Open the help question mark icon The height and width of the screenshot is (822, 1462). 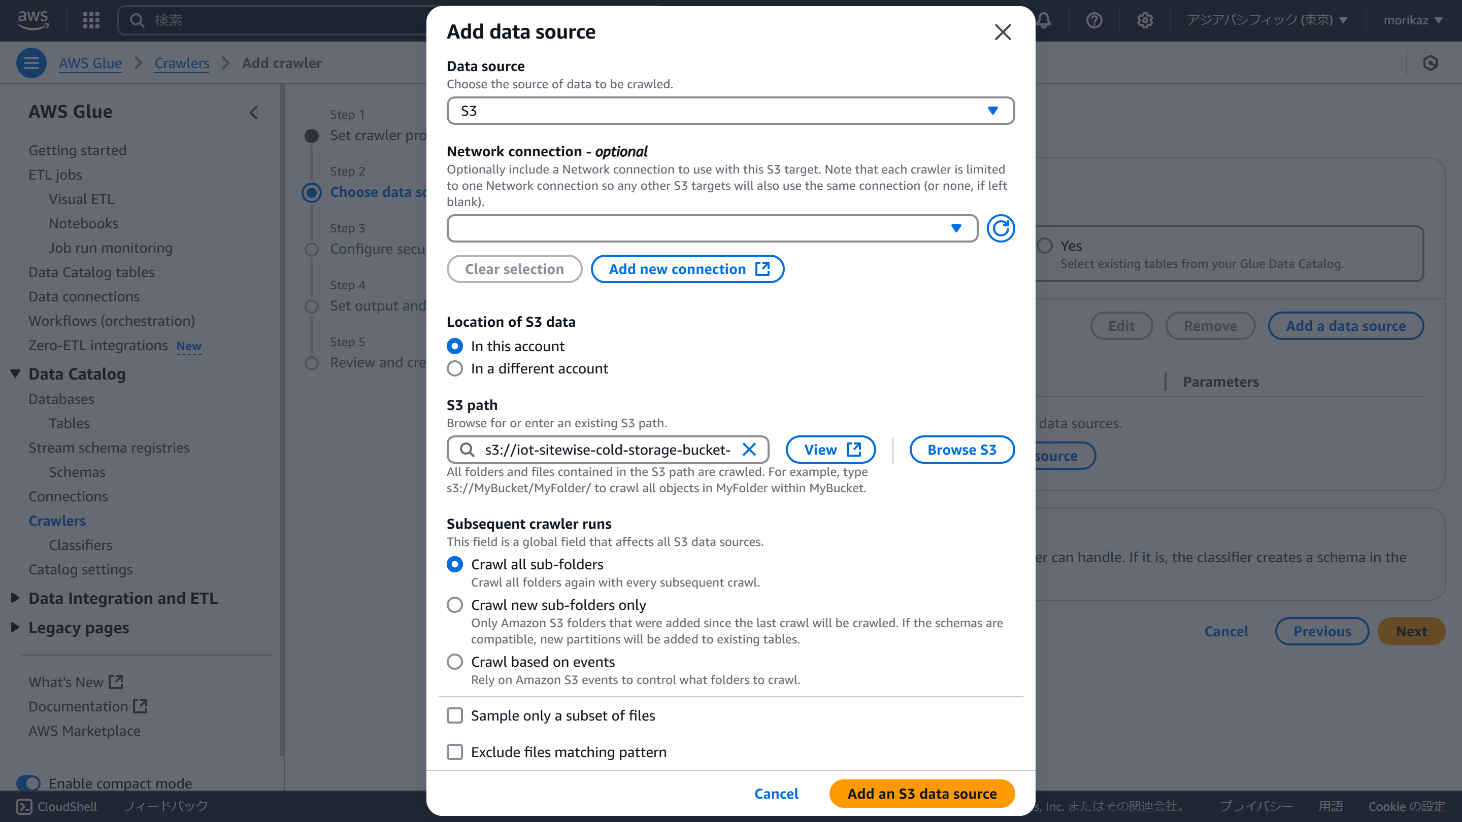[1093, 20]
